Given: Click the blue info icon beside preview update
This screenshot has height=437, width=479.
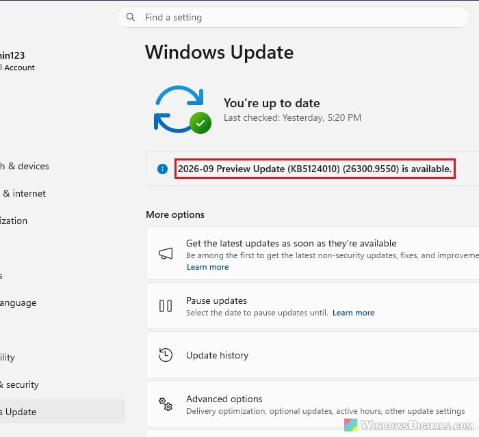Looking at the screenshot, I should (162, 169).
